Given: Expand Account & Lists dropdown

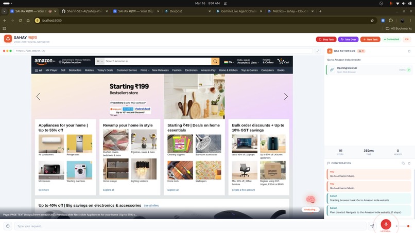Looking at the screenshot, I should pyautogui.click(x=248, y=61).
